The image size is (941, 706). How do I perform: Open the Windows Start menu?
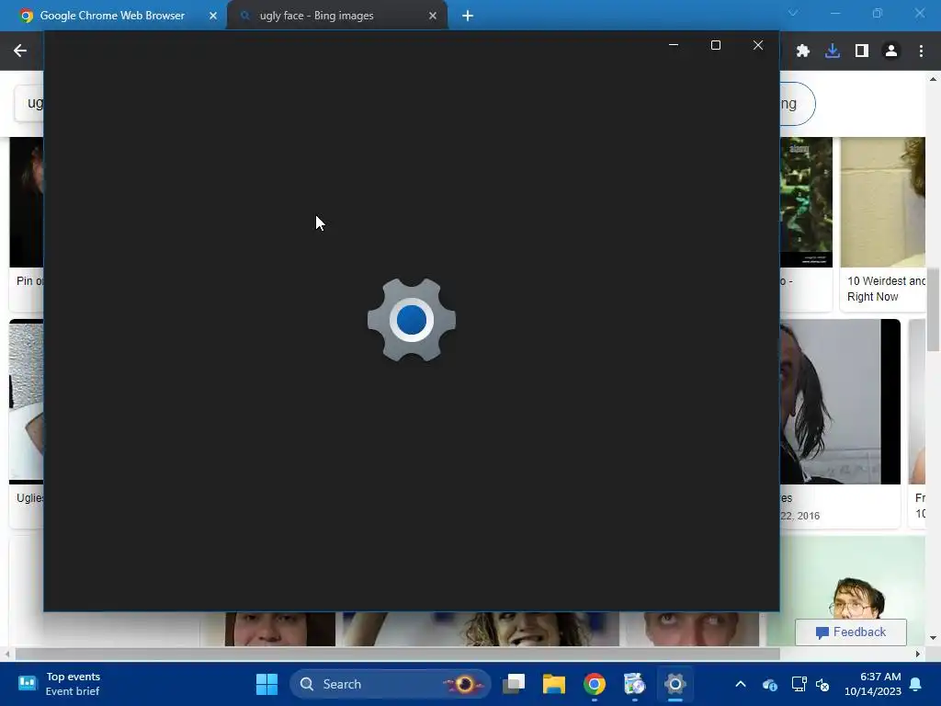[266, 684]
